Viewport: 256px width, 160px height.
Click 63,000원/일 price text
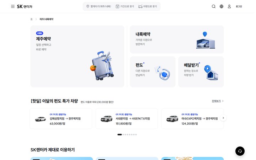58,124
